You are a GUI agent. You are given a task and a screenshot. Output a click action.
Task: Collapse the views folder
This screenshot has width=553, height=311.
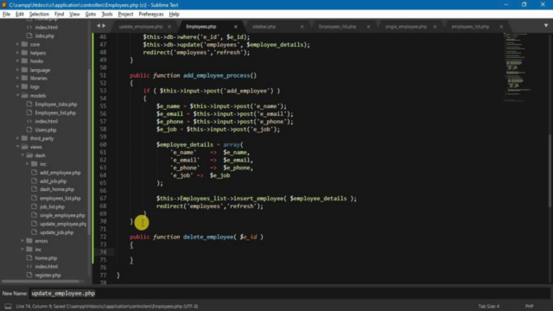[17, 147]
